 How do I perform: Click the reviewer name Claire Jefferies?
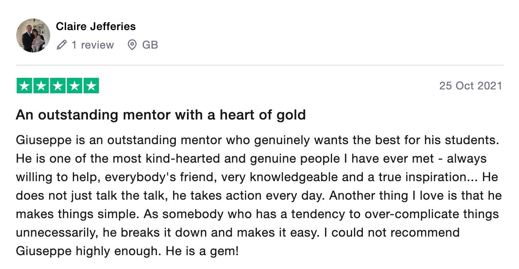96,27
